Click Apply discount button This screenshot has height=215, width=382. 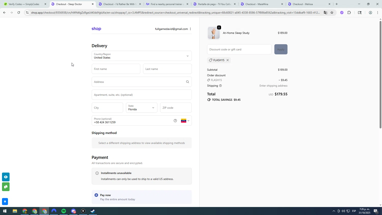pos(281,49)
